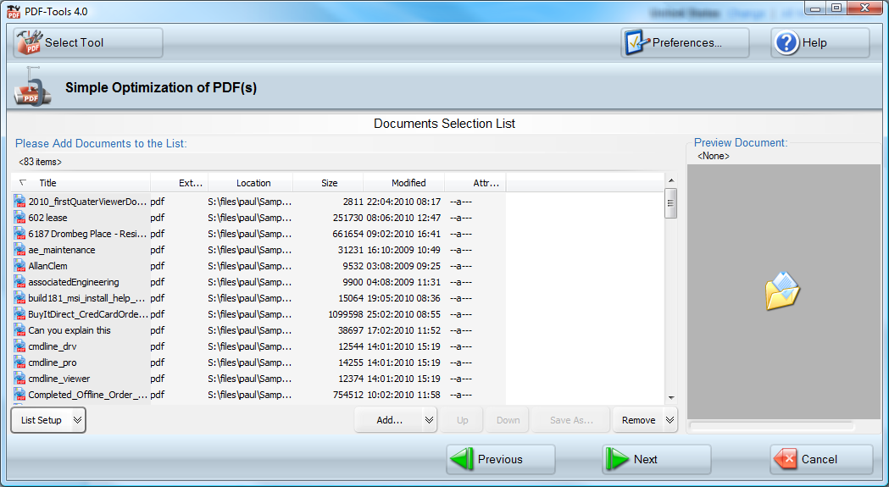Viewport: 889px width, 487px height.
Task: Click scroll up arrow of document list
Action: click(671, 181)
